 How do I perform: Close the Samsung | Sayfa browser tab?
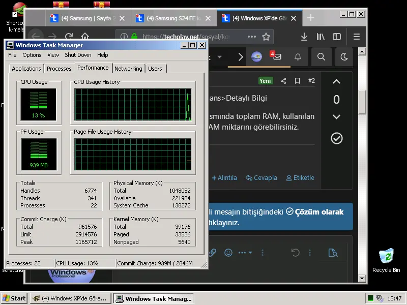[122, 18]
